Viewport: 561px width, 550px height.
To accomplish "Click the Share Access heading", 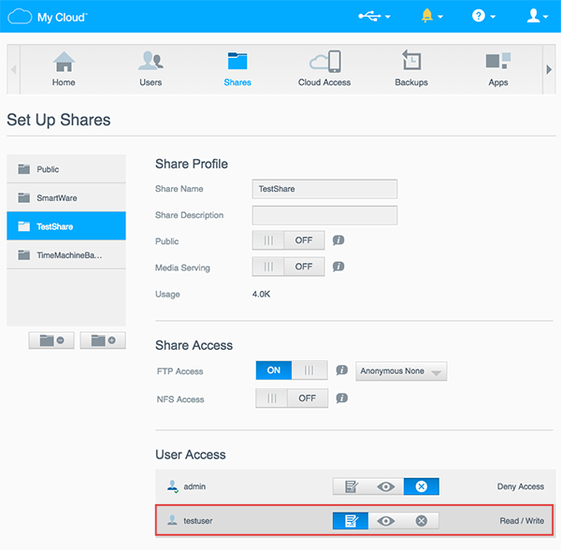I will [194, 345].
